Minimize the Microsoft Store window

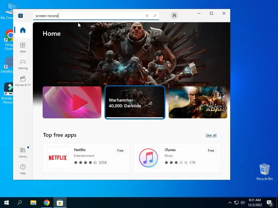pos(199,13)
